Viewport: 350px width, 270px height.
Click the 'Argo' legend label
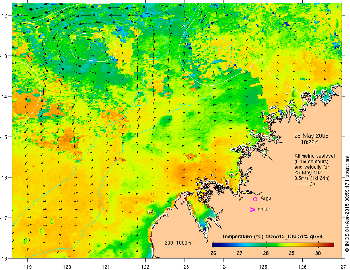tap(266, 198)
